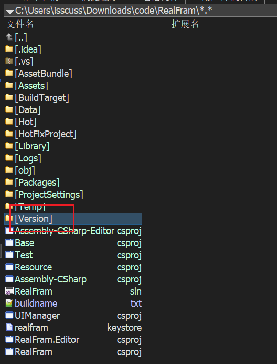This screenshot has width=277, height=364.
Task: Select the Assets folder entry
Action: pos(73,86)
